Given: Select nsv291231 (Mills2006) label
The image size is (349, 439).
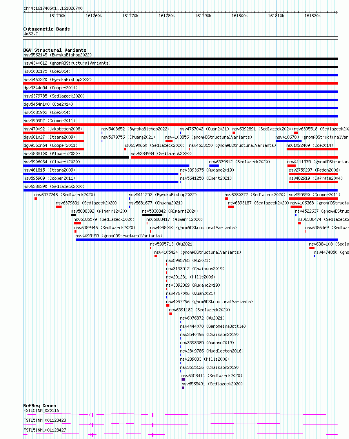Looking at the screenshot, I should [191, 277].
